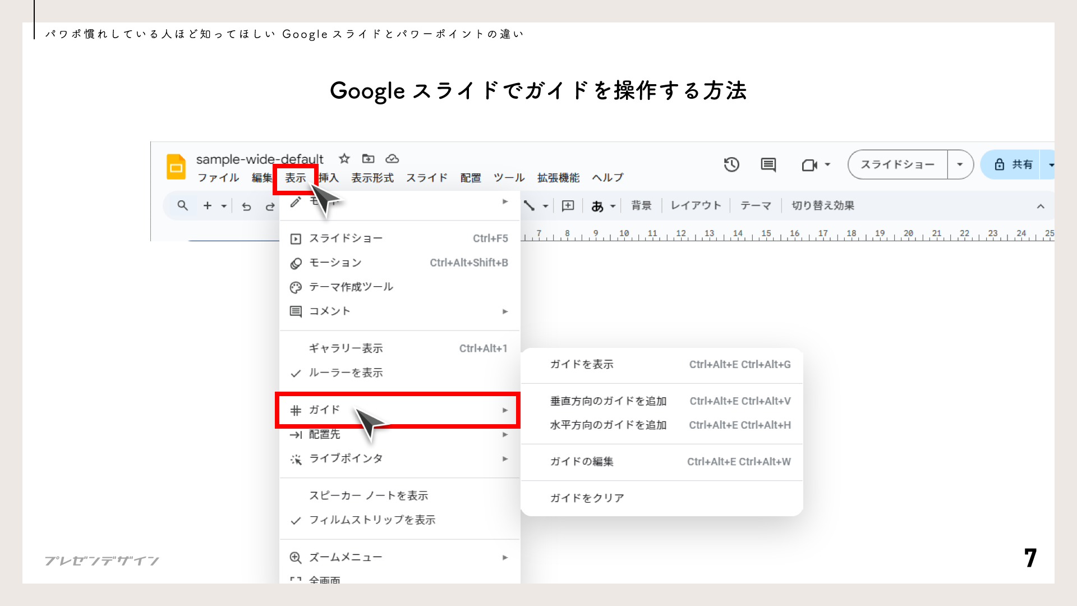Image resolution: width=1077 pixels, height=606 pixels.
Task: Collapse the toolbar with up chevron
Action: click(x=1041, y=206)
